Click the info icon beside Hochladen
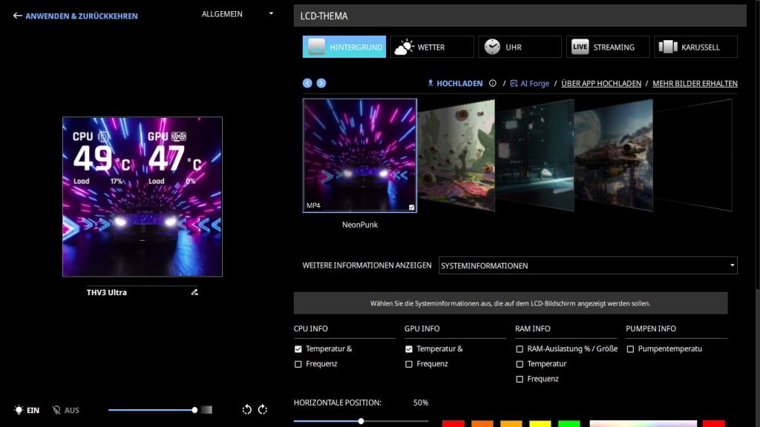760x427 pixels. [x=492, y=84]
